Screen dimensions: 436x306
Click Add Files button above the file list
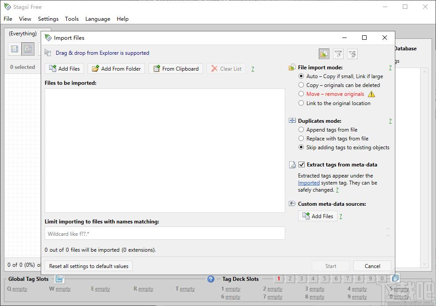pos(64,68)
